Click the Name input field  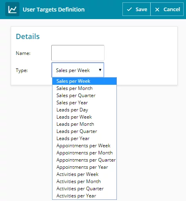(x=78, y=53)
